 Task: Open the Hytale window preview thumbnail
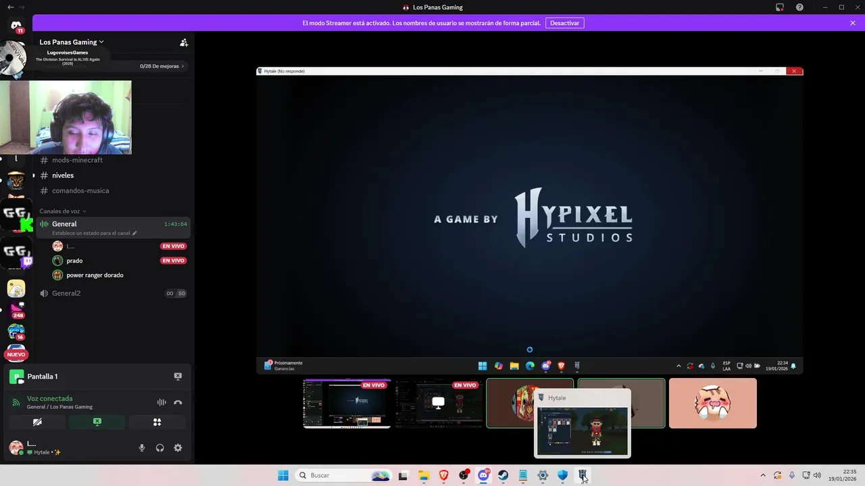(583, 429)
